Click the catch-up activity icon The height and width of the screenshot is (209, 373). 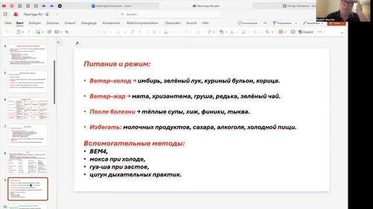pos(265,23)
